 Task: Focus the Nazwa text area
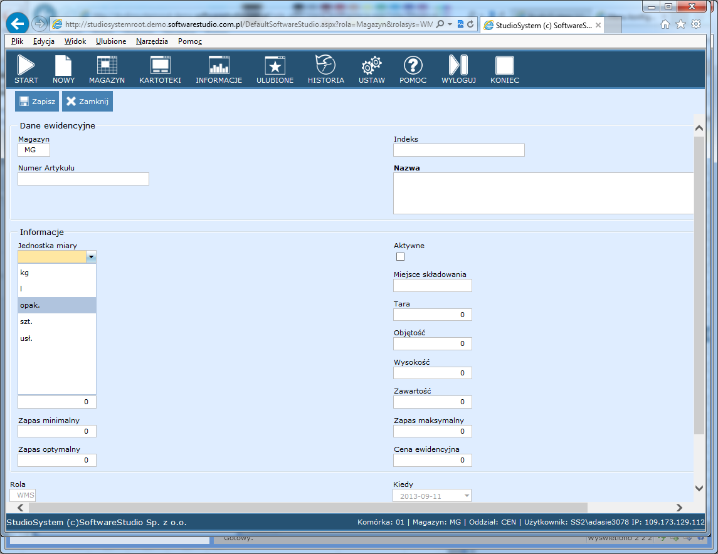click(544, 193)
